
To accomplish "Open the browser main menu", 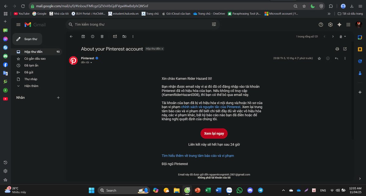I will 360,6.
